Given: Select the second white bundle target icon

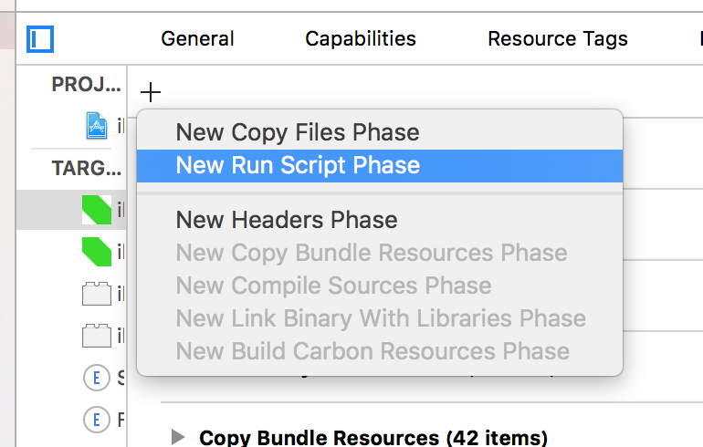Looking at the screenshot, I should pos(97,336).
